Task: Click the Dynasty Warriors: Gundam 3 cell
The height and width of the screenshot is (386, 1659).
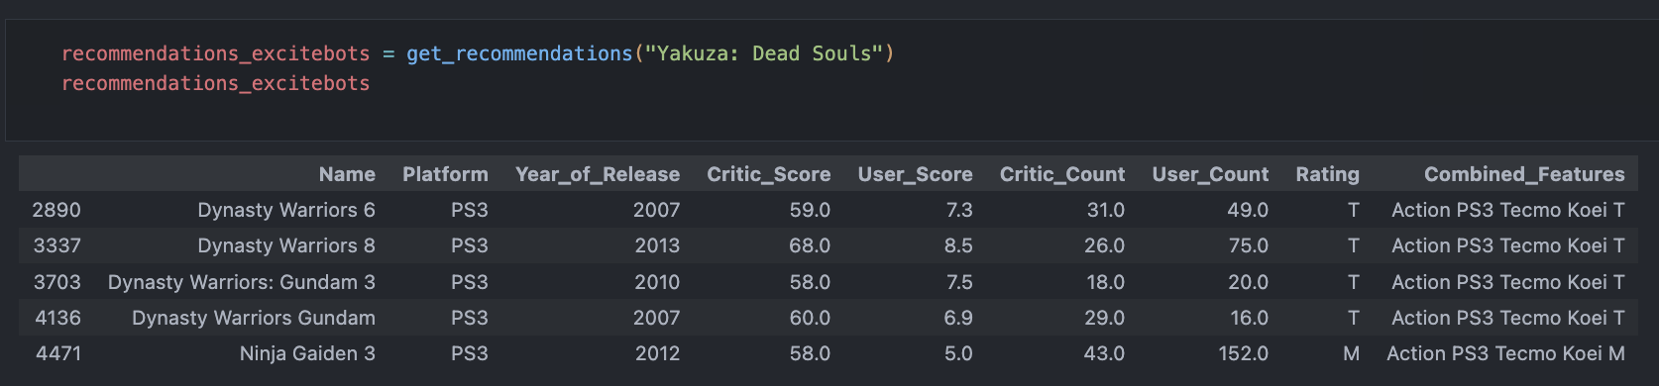Action: [x=242, y=282]
